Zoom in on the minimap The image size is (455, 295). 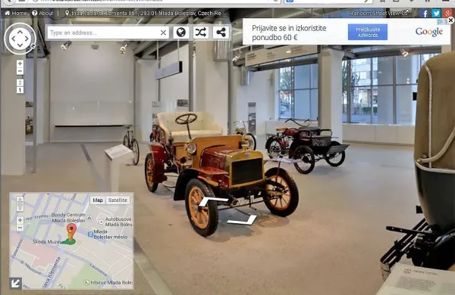tap(20, 220)
